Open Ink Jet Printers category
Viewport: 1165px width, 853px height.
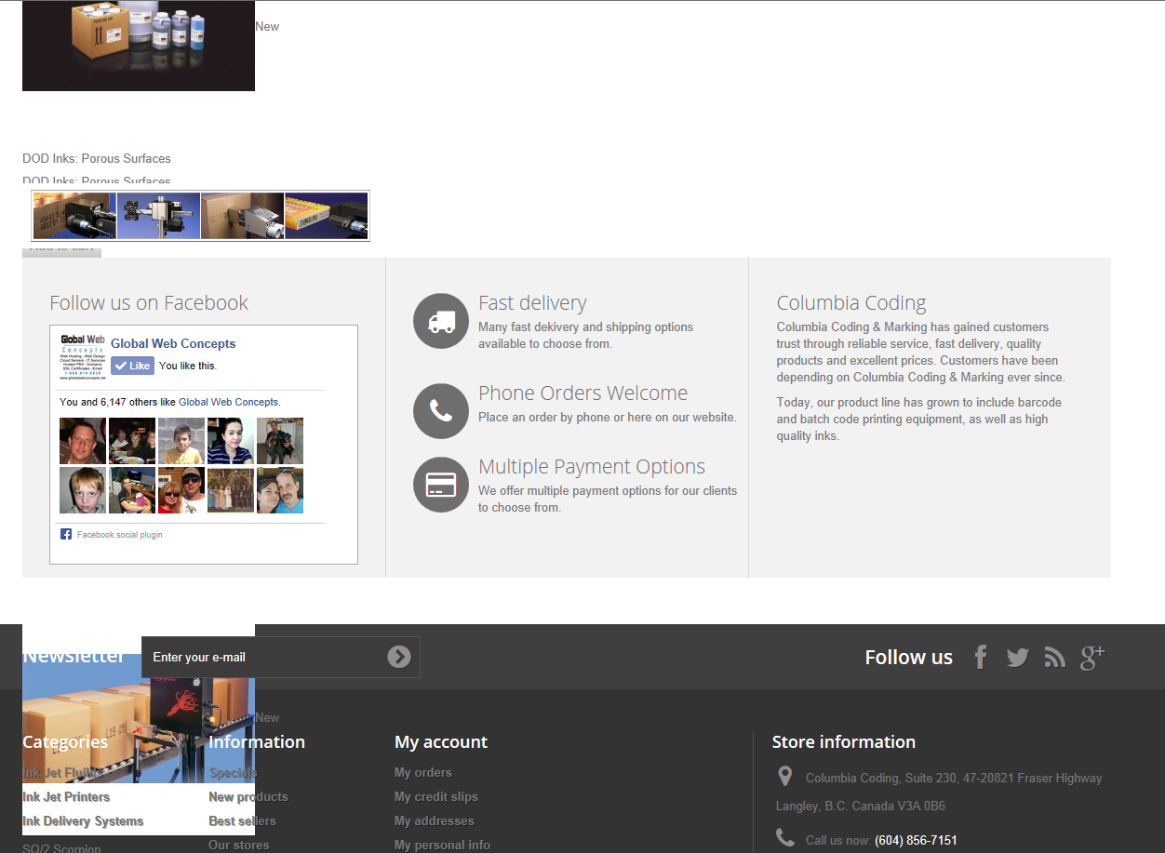coord(66,796)
